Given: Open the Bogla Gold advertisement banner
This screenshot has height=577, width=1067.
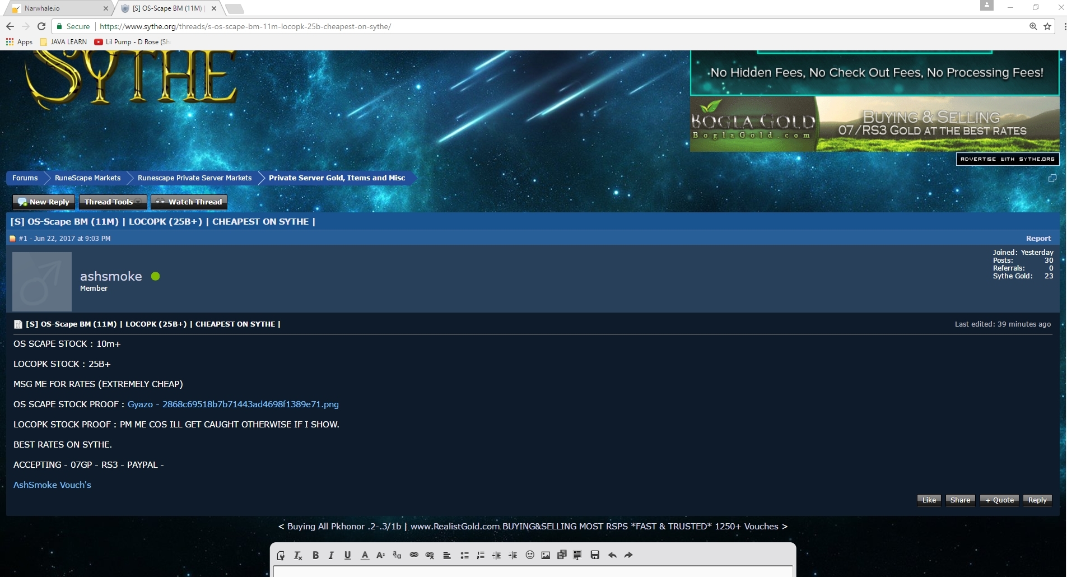Looking at the screenshot, I should [x=874, y=124].
